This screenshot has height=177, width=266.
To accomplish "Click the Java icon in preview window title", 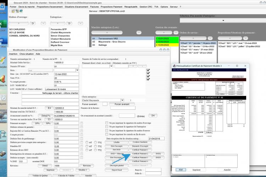I will (174, 66).
